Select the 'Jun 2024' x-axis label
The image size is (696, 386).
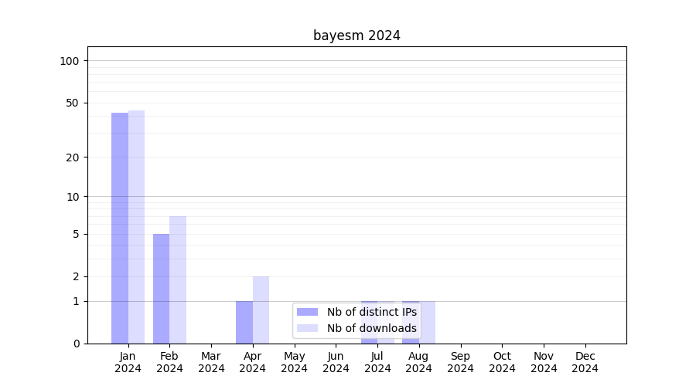click(x=336, y=362)
